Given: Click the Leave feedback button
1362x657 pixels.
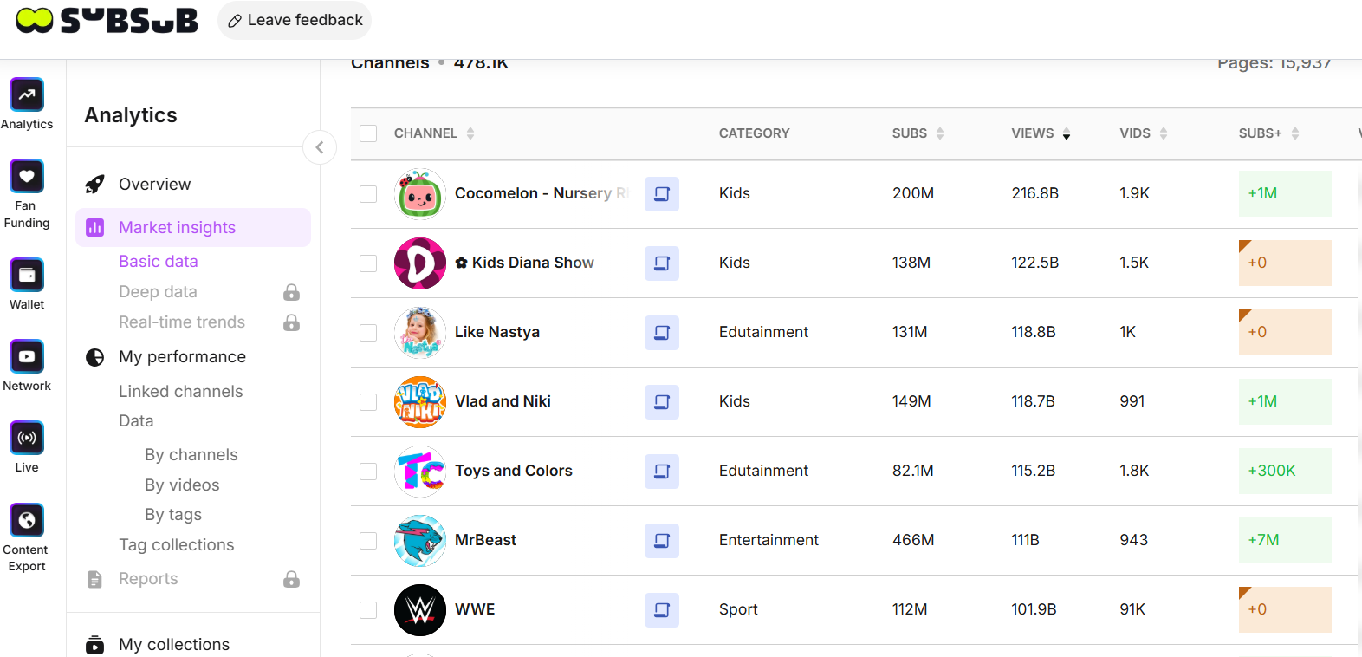Looking at the screenshot, I should (x=295, y=20).
